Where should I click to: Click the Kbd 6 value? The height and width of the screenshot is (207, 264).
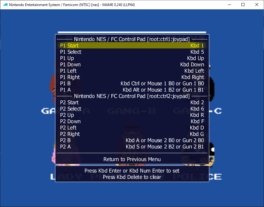tap(197, 109)
